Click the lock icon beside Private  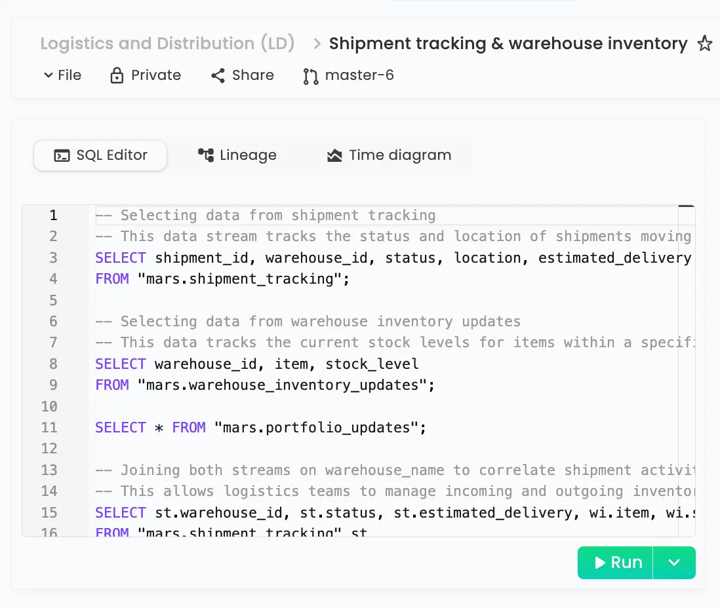(x=117, y=75)
